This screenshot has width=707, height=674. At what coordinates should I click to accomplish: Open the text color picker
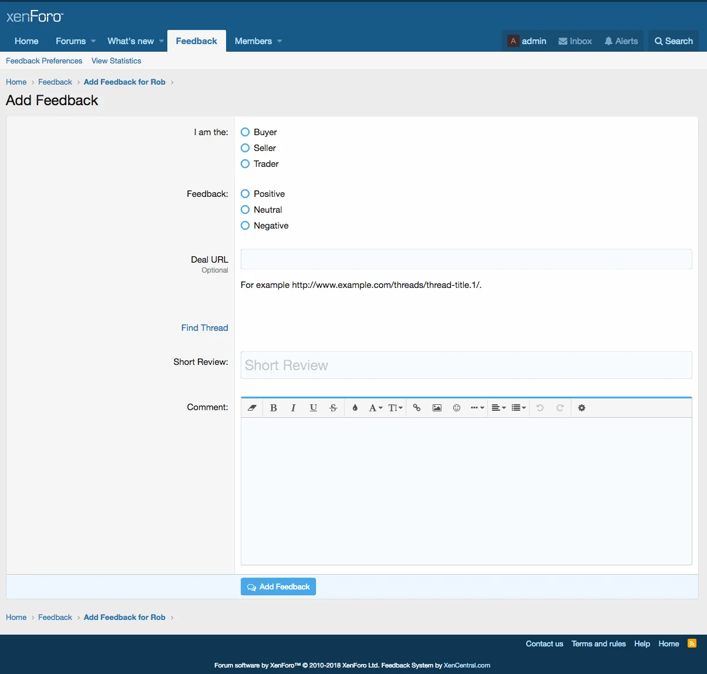pos(355,408)
